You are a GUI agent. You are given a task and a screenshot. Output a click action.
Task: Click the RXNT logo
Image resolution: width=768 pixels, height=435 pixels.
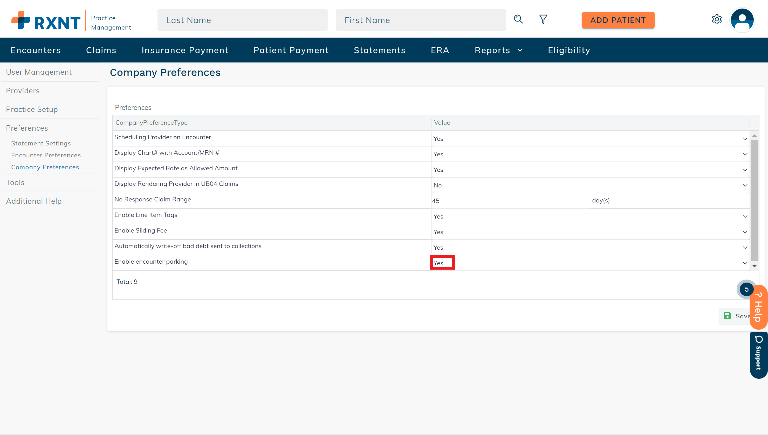click(x=46, y=20)
